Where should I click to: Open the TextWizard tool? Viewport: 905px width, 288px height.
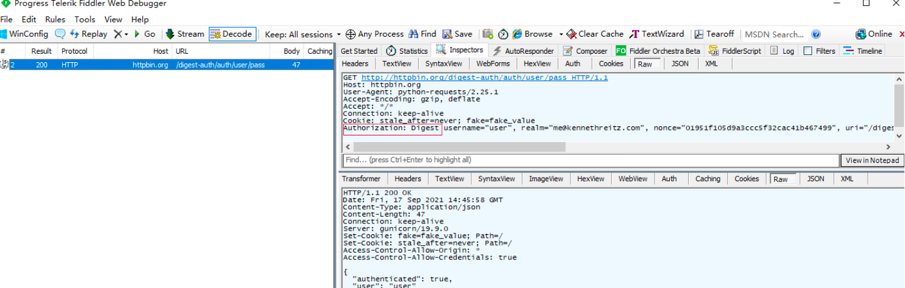[656, 34]
